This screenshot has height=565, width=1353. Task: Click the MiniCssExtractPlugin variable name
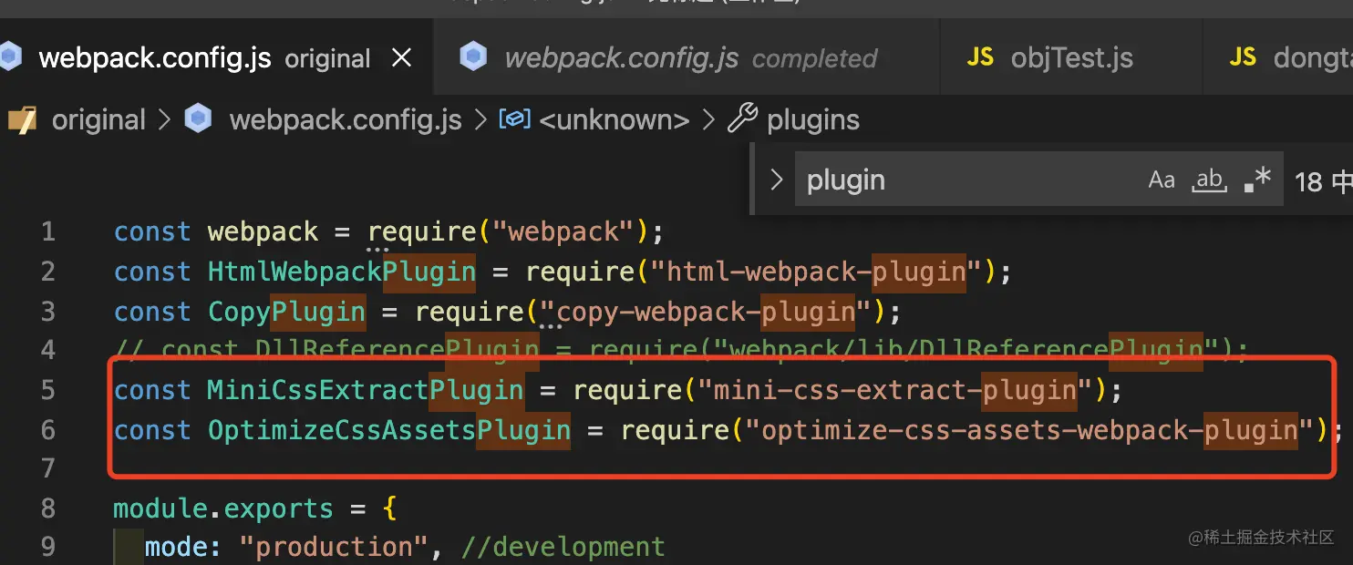[365, 390]
